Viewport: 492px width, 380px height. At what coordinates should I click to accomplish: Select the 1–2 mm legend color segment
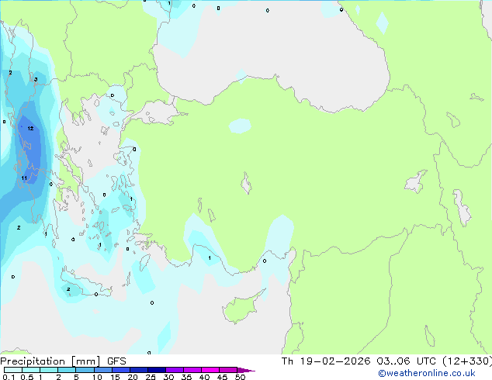(x=49, y=370)
